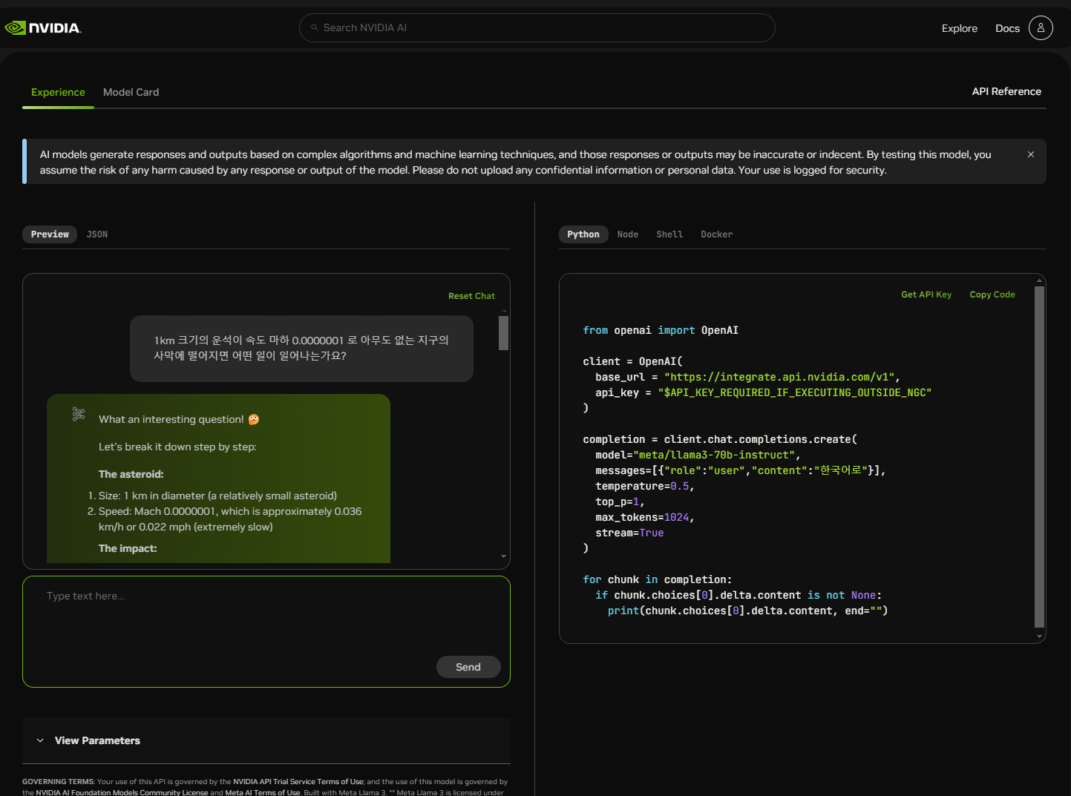1071x796 pixels.
Task: Click the api_key placeholder string
Action: click(x=794, y=392)
